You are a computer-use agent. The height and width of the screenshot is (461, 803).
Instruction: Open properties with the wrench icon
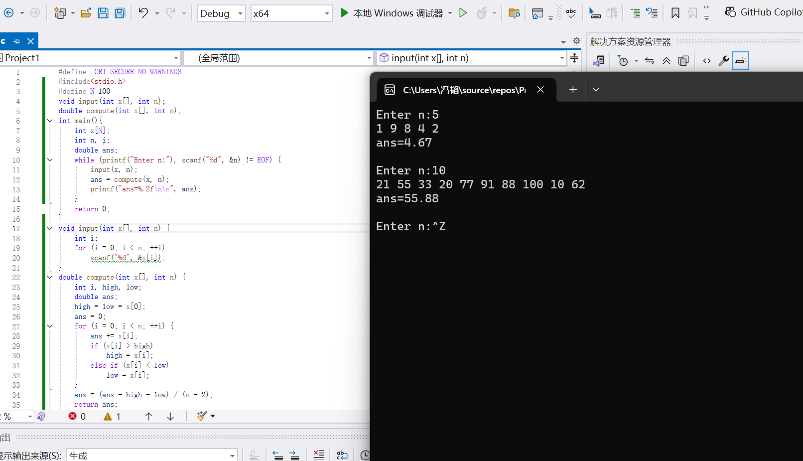[724, 61]
